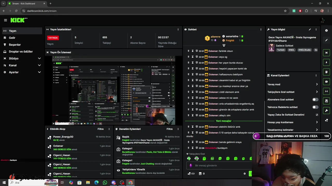Click the chat bubble icon in right rail

tap(326, 82)
